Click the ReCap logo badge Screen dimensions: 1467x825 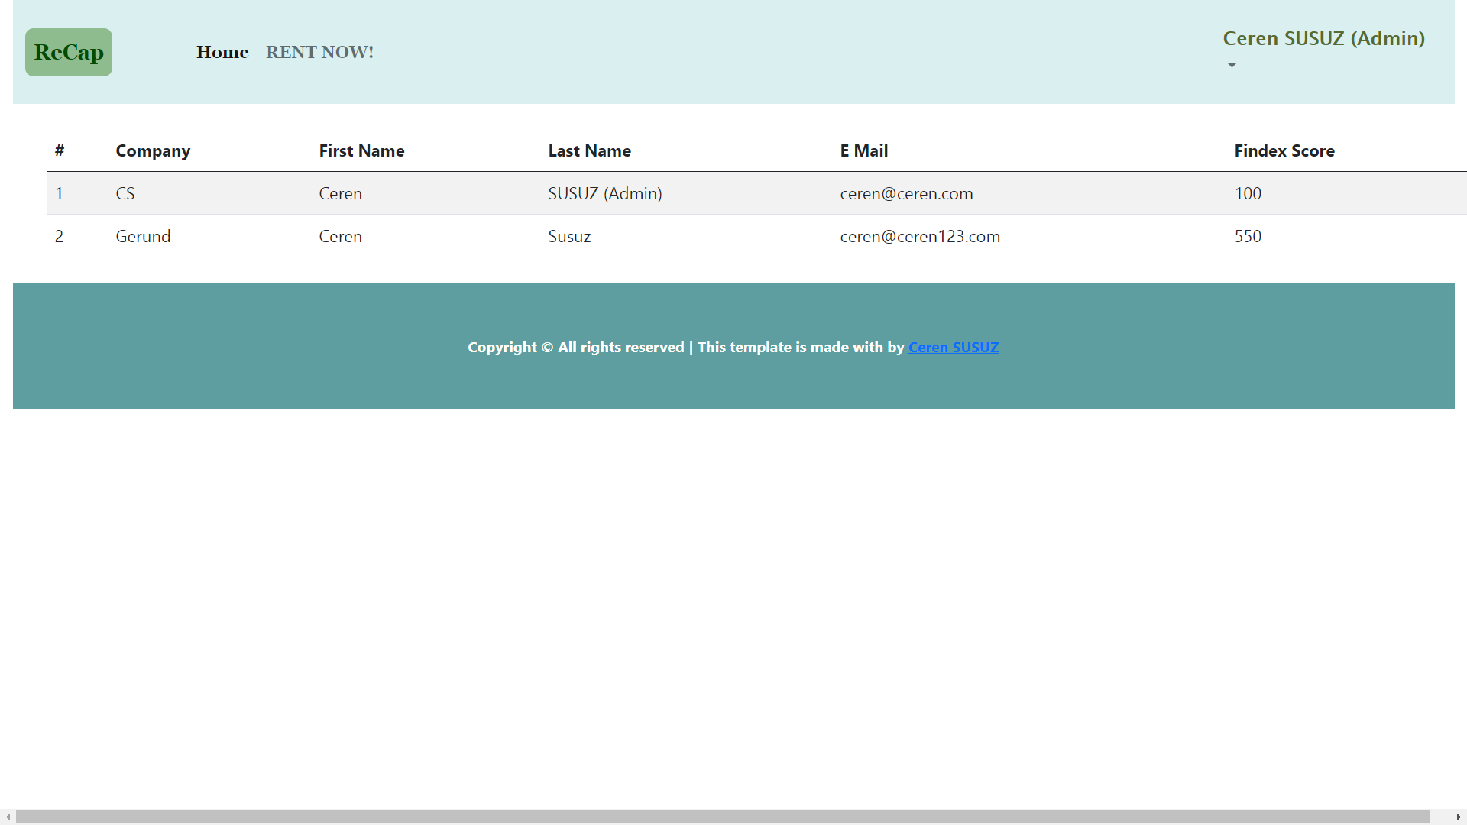point(69,52)
